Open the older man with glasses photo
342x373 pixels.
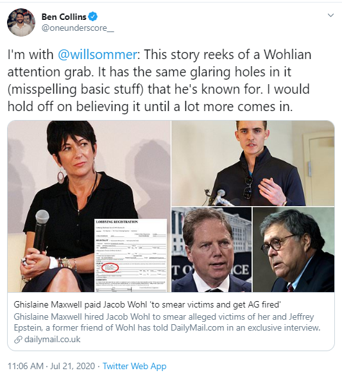coord(293,250)
